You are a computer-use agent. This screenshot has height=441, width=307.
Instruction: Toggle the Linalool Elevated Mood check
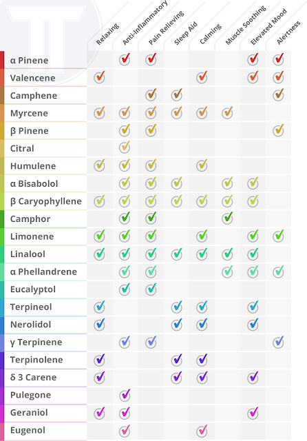pyautogui.click(x=253, y=254)
